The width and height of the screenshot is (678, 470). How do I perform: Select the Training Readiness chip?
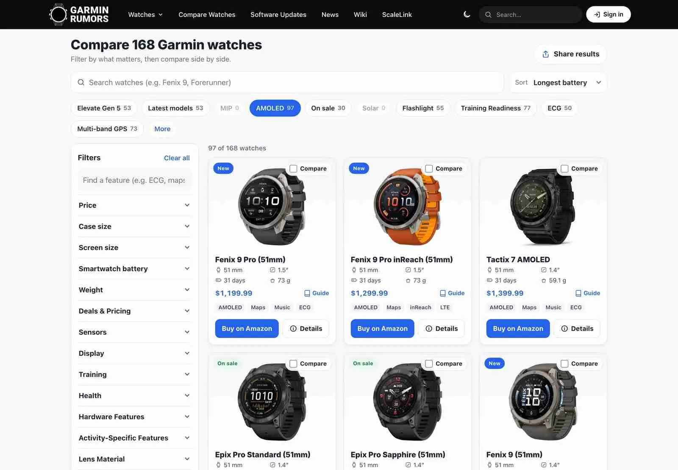[x=495, y=108]
